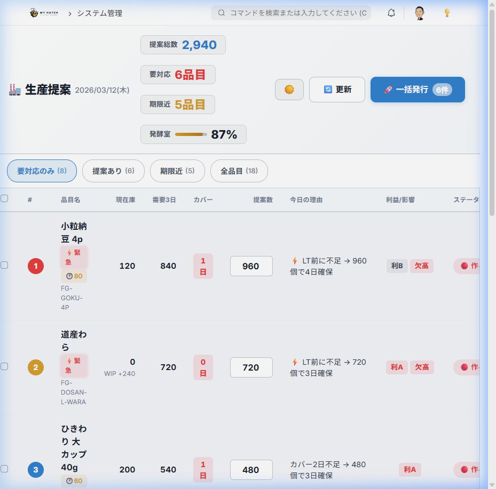Check the 小粒納豆 4p row checkbox
The image size is (496, 489).
click(x=4, y=265)
